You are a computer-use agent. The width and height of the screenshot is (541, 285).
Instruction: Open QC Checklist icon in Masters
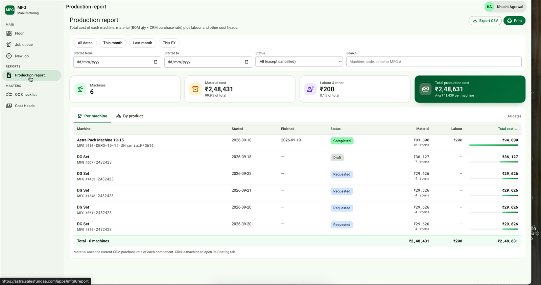9,95
